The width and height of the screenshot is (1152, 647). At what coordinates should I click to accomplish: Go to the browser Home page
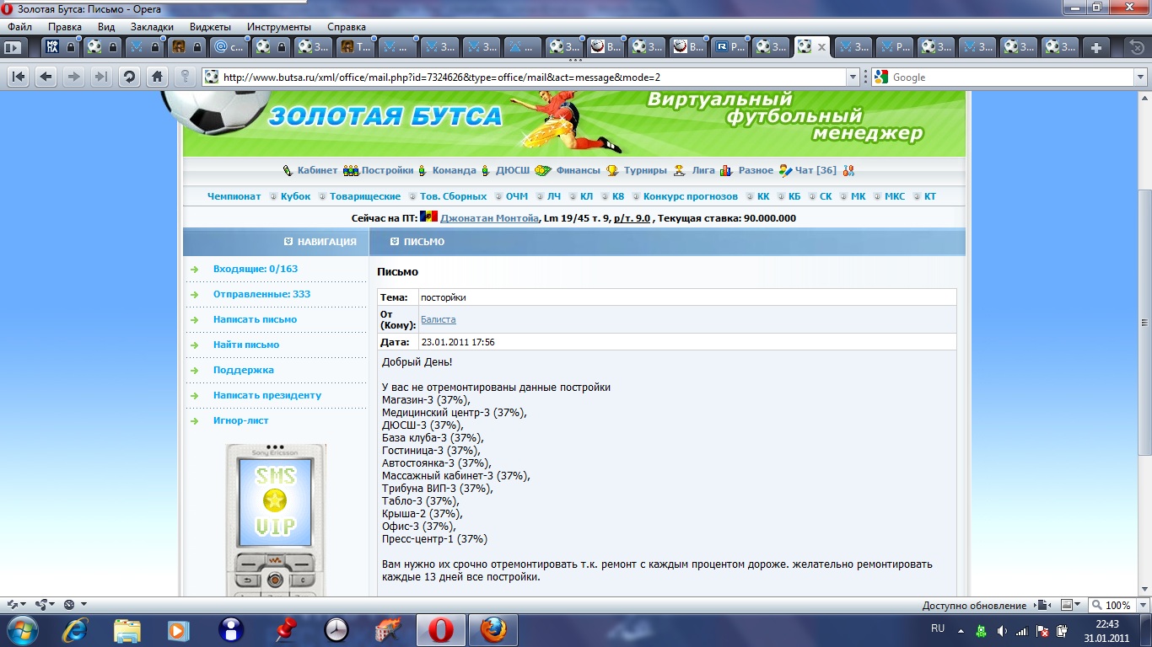pos(156,77)
